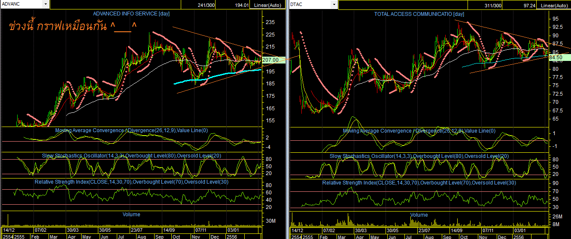The image size is (571, 239).
Task: Click the 235 price axis label
Action: 270,22
